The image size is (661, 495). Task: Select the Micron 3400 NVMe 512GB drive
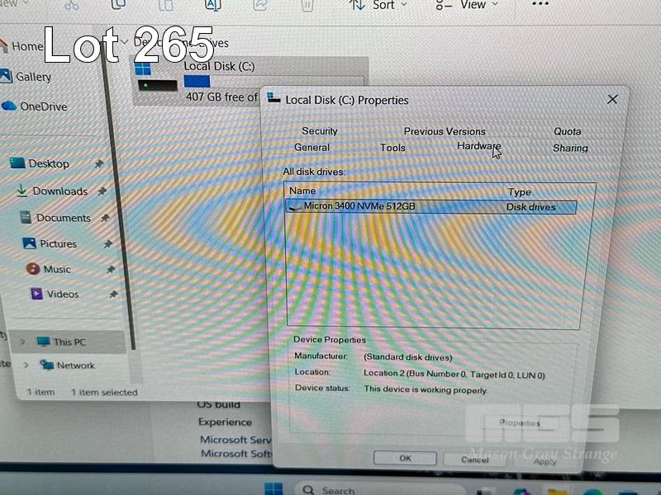[x=359, y=206]
